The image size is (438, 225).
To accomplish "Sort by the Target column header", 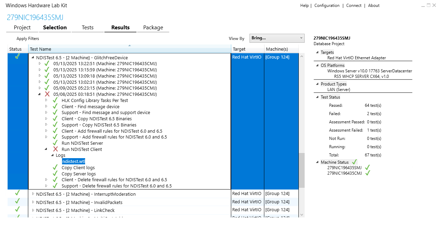I will [x=247, y=49].
